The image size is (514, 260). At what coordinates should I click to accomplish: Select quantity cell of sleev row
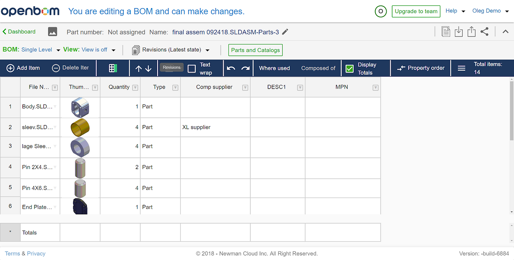point(120,127)
